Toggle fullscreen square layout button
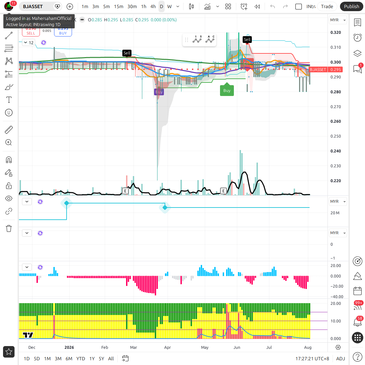This screenshot has width=365, height=365. click(x=298, y=6)
